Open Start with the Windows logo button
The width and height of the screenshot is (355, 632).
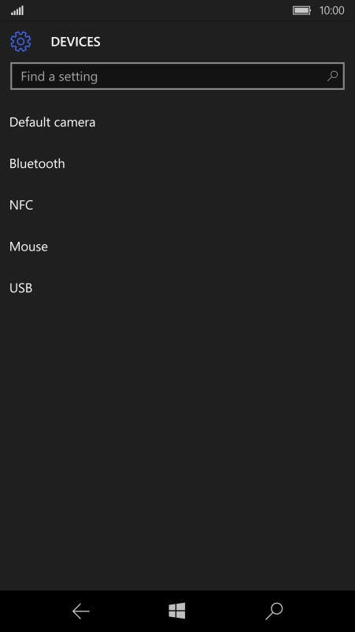pos(177,611)
